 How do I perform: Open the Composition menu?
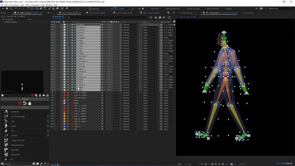[14, 5]
